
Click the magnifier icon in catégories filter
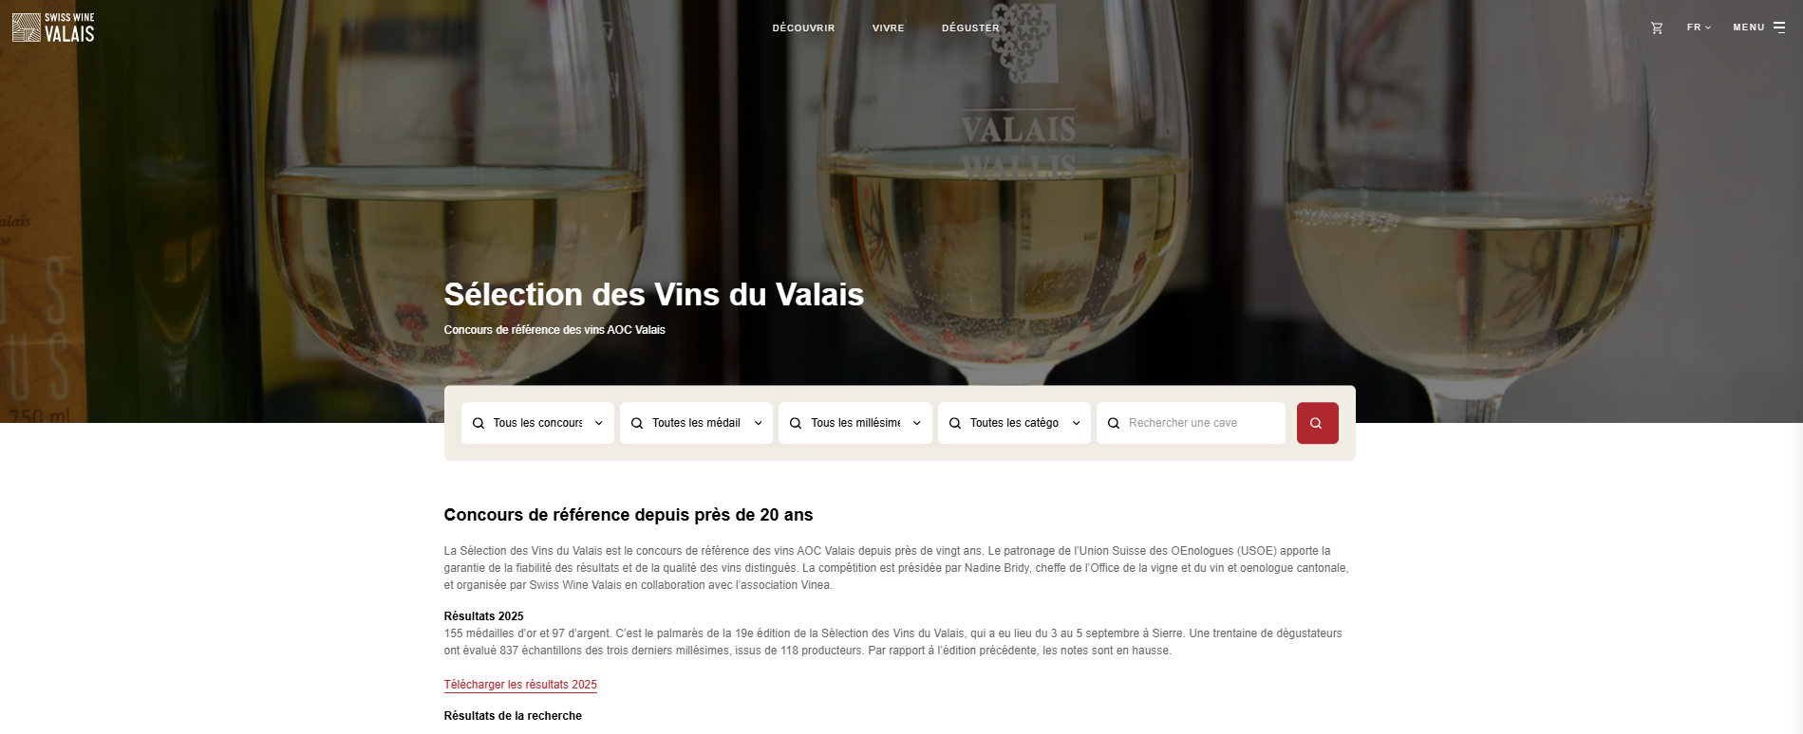955,423
